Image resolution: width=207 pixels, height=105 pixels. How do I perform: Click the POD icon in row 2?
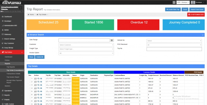click(35, 82)
